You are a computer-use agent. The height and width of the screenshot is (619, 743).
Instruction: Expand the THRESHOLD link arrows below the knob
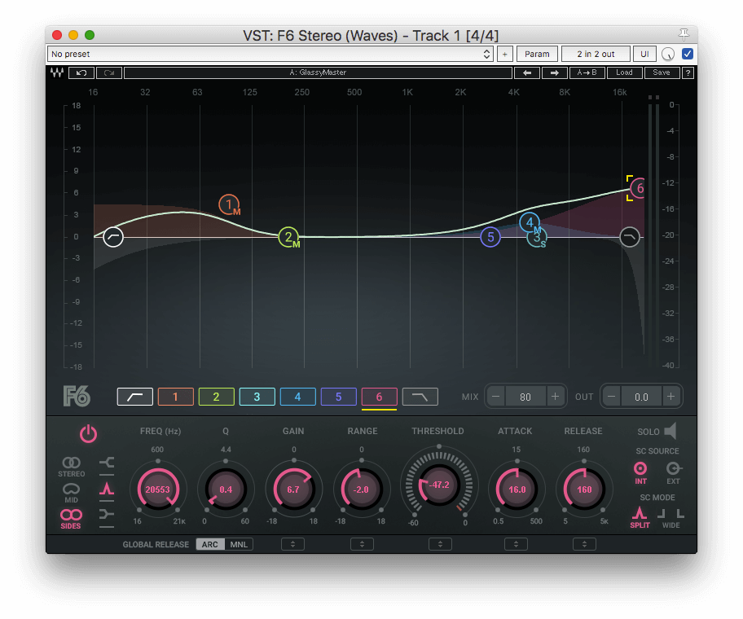(440, 544)
